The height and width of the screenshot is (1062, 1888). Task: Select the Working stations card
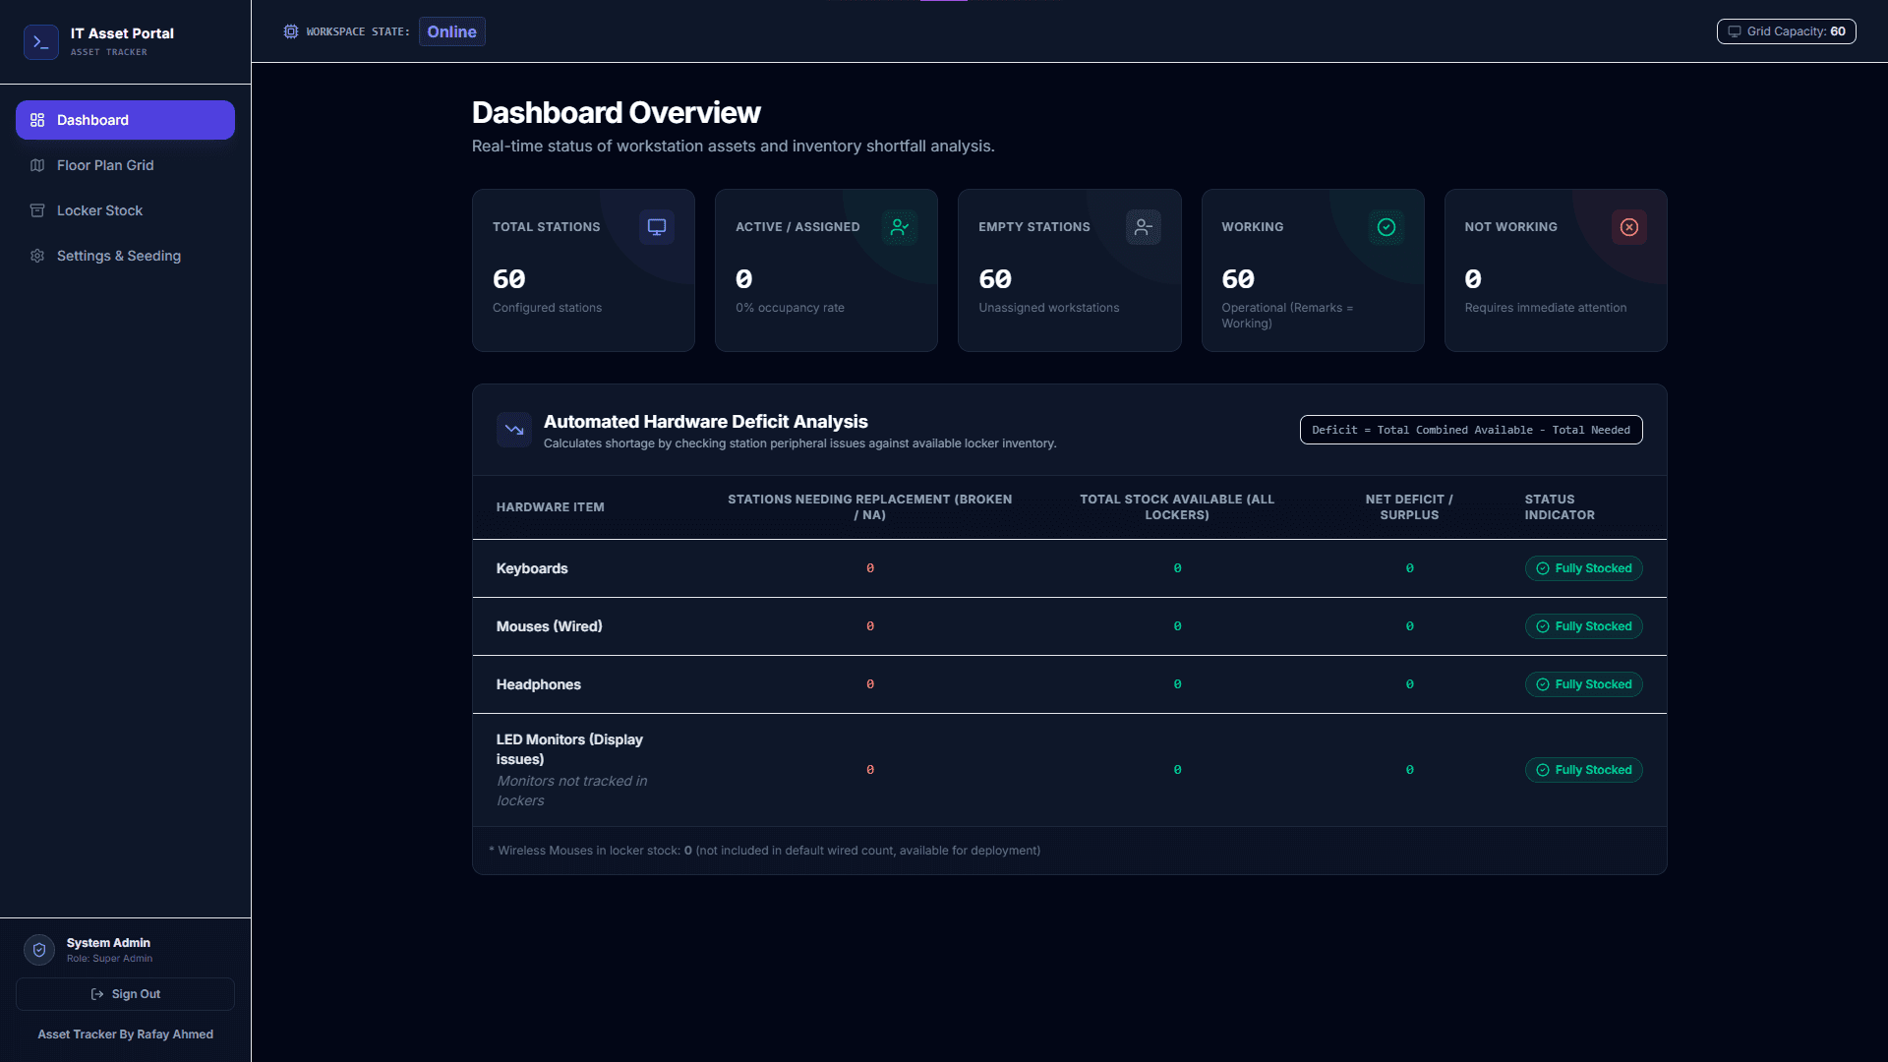pos(1313,270)
